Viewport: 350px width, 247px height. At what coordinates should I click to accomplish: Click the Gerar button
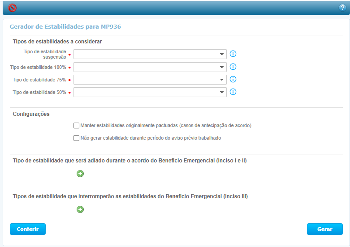click(324, 229)
